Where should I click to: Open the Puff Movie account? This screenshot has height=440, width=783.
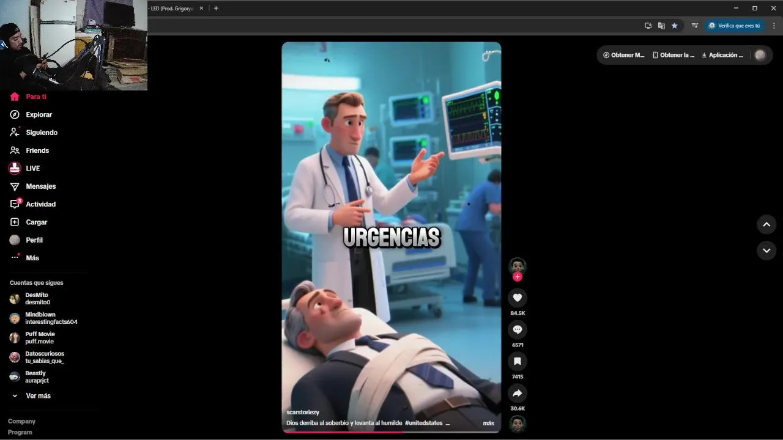click(x=32, y=338)
